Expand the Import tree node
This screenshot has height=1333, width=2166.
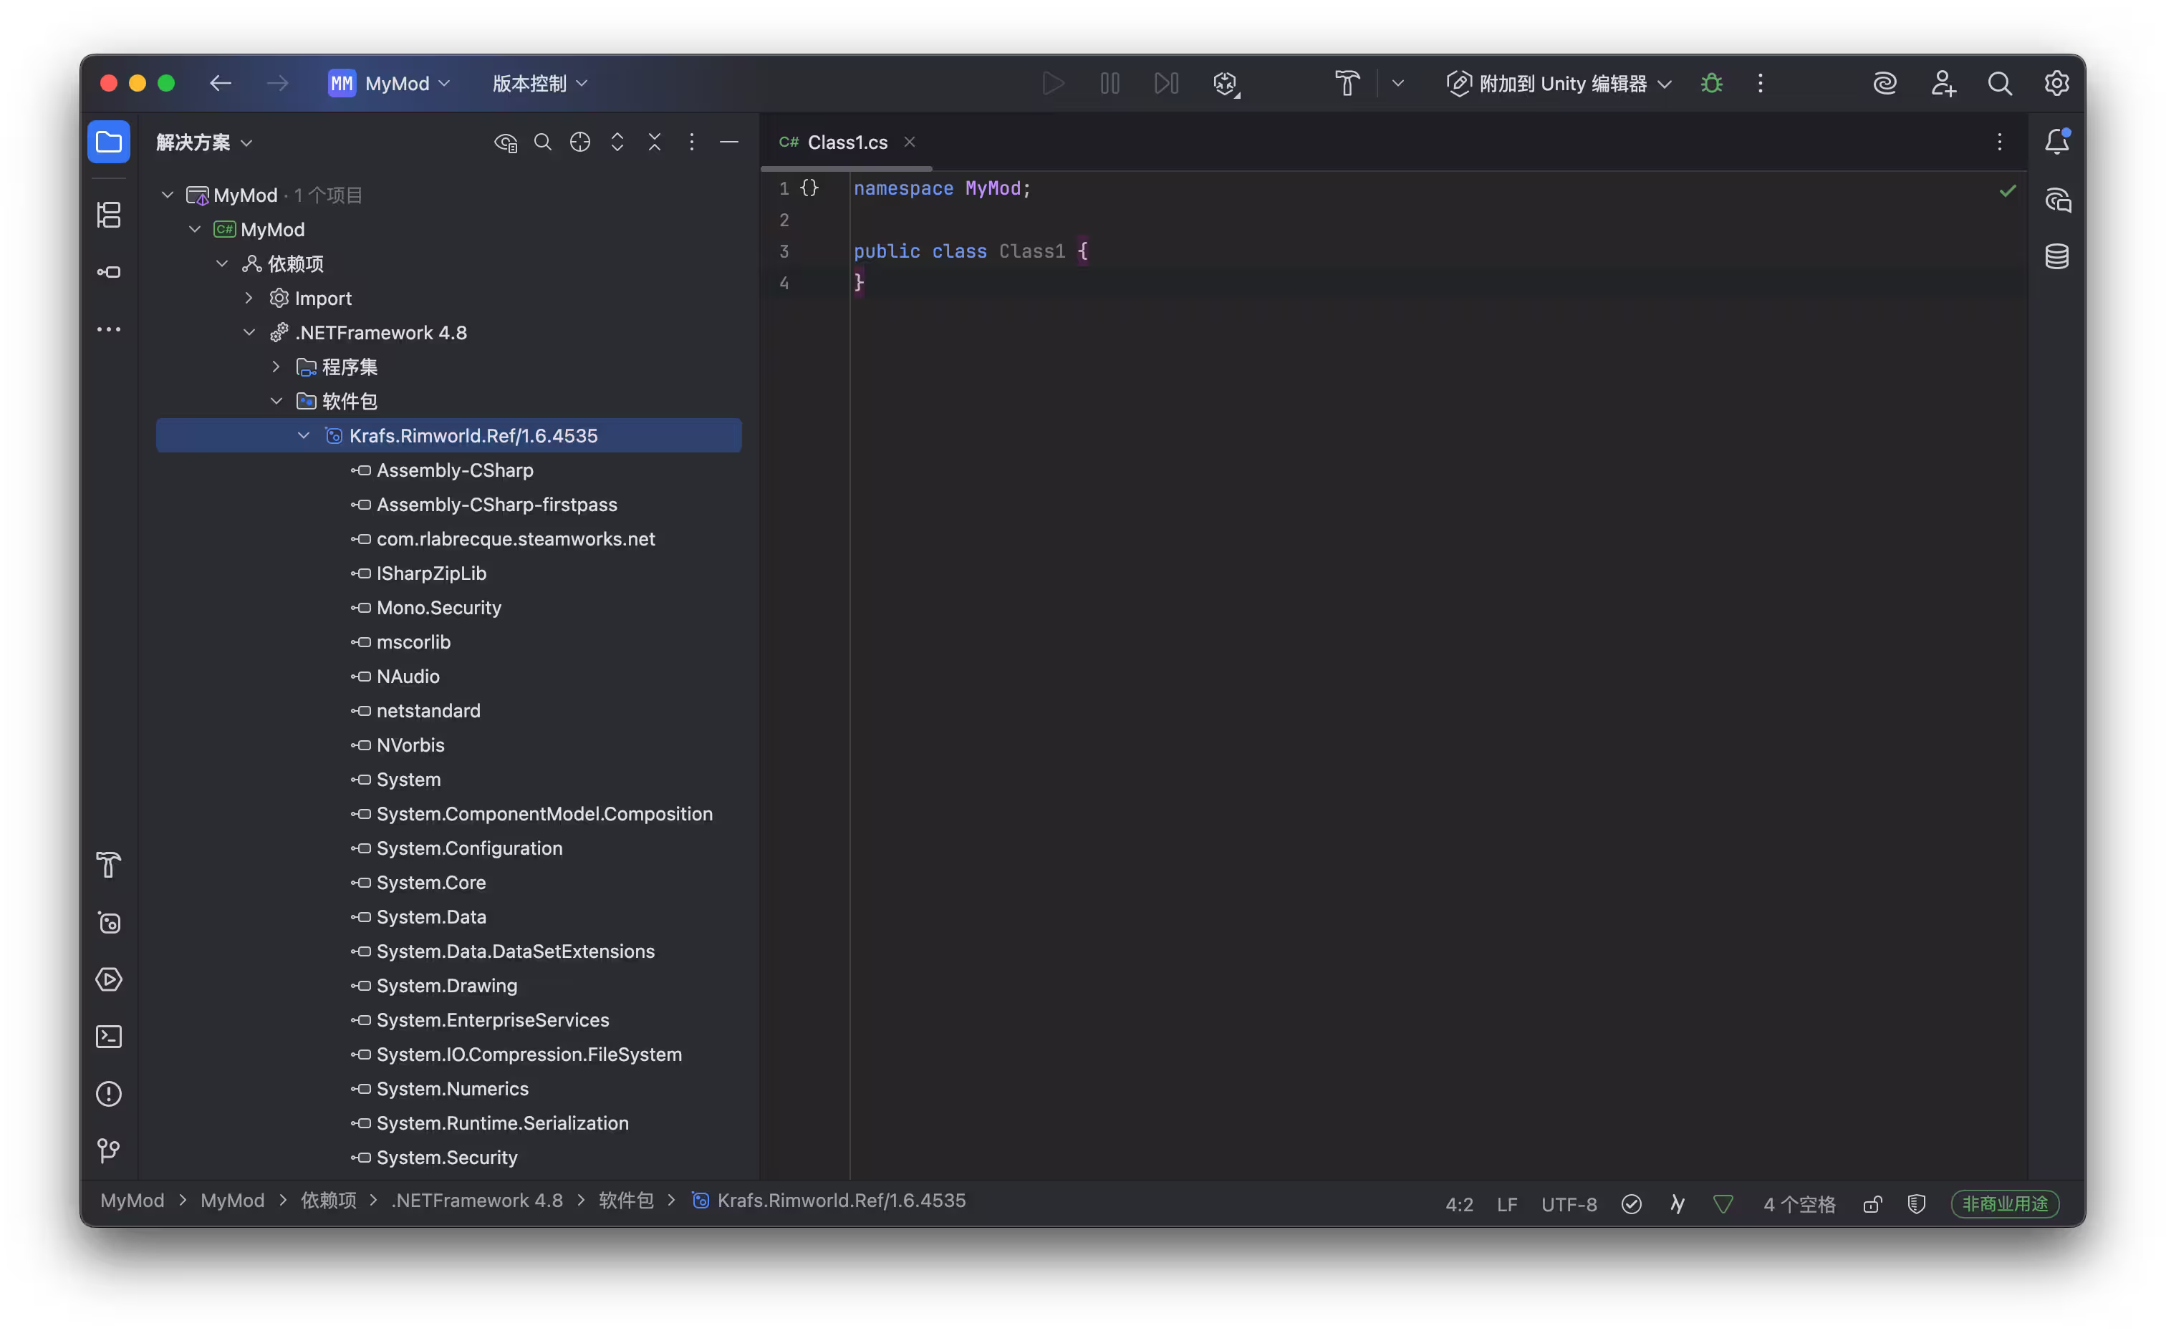pyautogui.click(x=249, y=298)
